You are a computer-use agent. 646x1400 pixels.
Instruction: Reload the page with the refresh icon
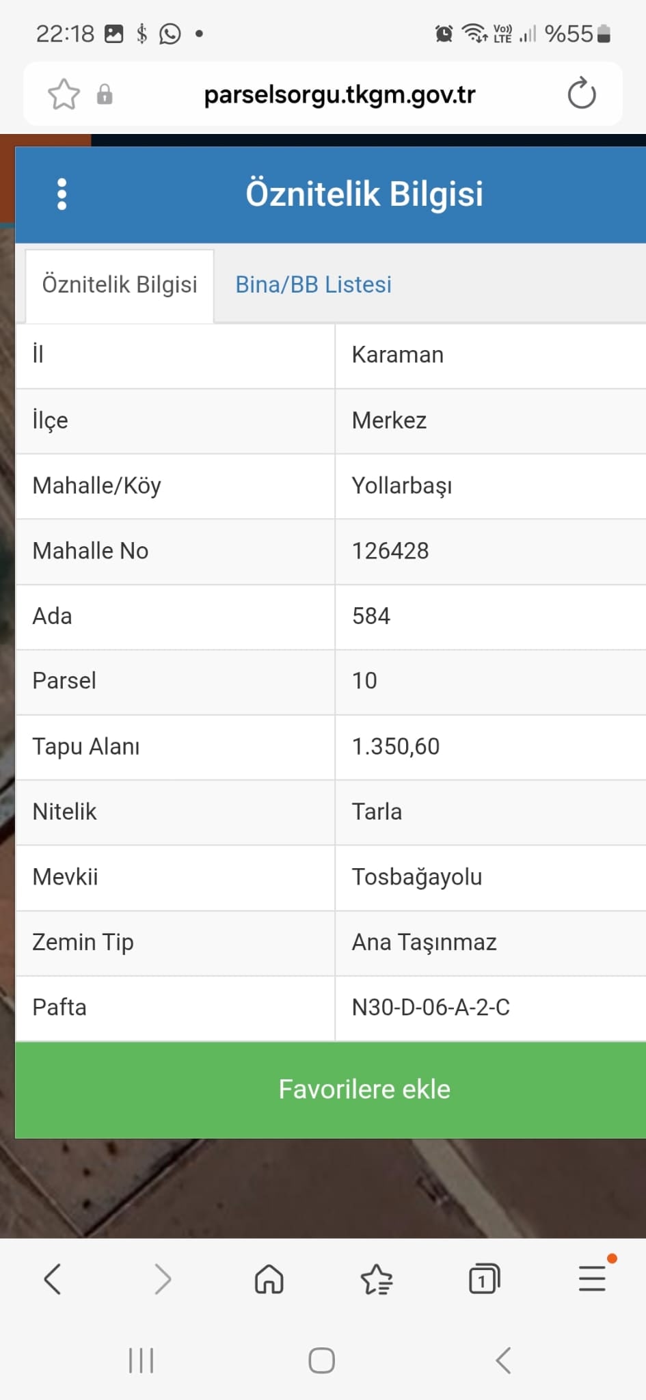pyautogui.click(x=582, y=94)
